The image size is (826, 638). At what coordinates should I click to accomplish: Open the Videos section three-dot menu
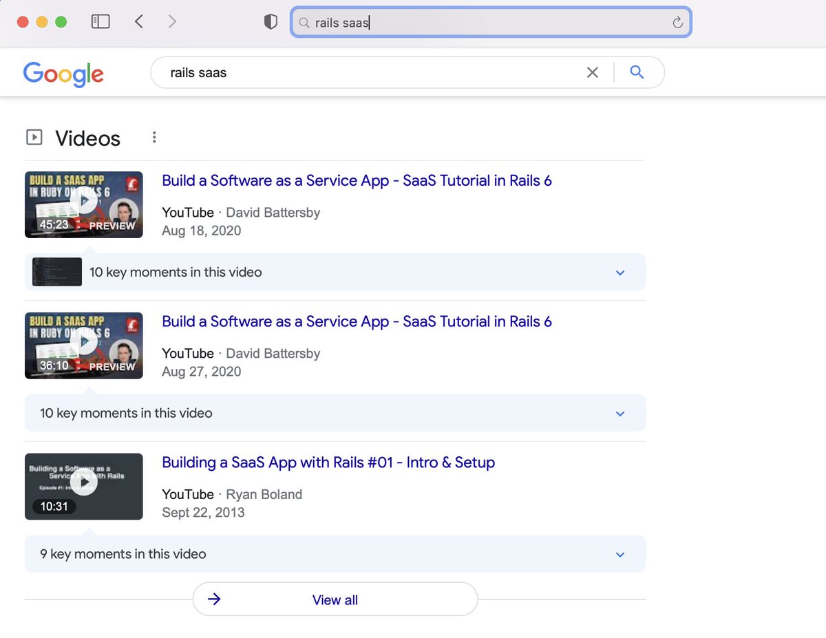[x=154, y=138]
